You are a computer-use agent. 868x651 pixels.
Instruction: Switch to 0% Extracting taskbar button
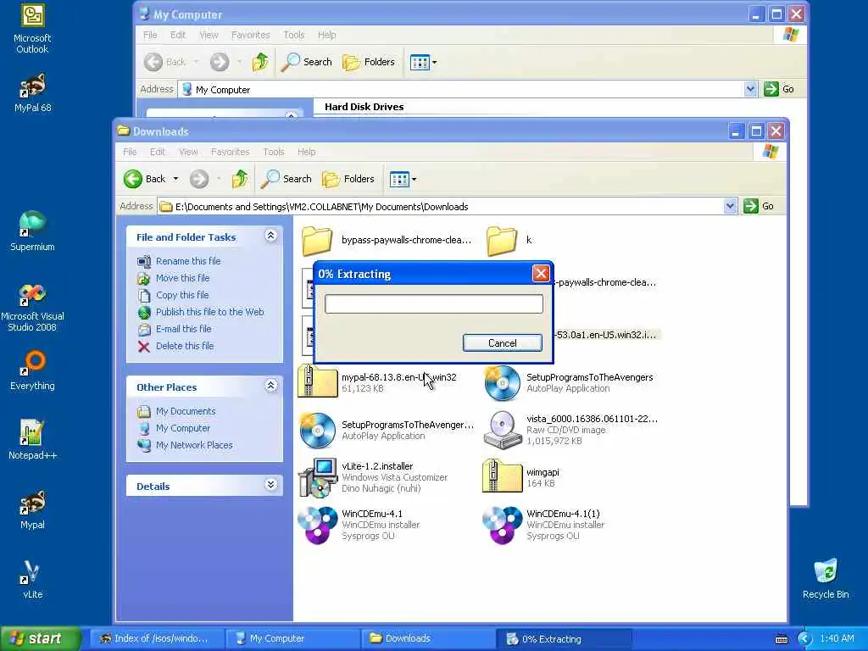pos(564,638)
